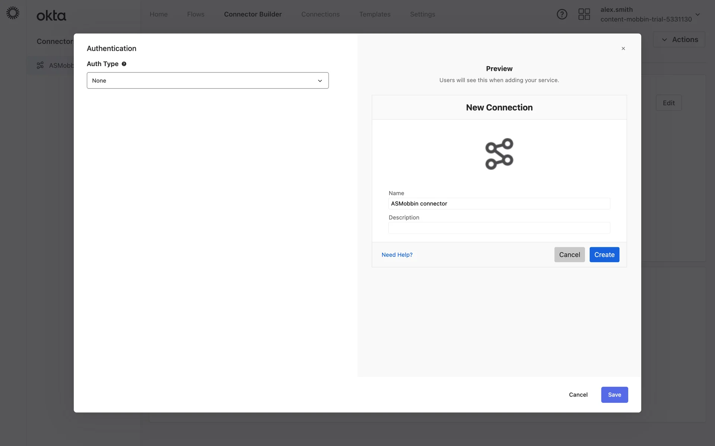The height and width of the screenshot is (446, 715).
Task: Click the blue Create button in the preview
Action: (604, 255)
